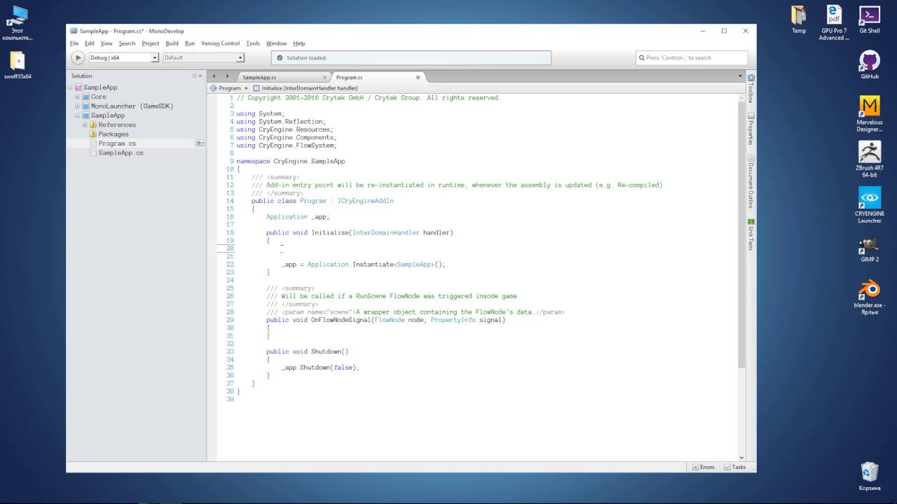Expand the Core project node
Image resolution: width=897 pixels, height=504 pixels.
[77, 97]
